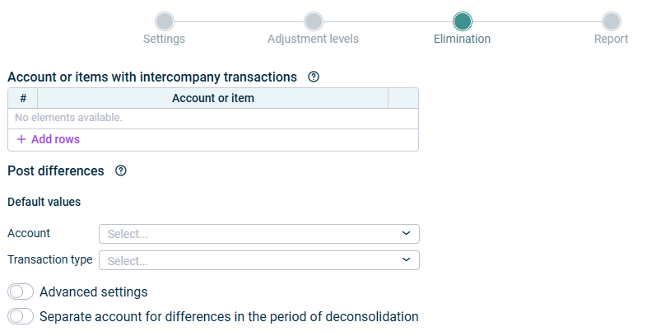
Task: Click Add rows link
Action: 48,139
